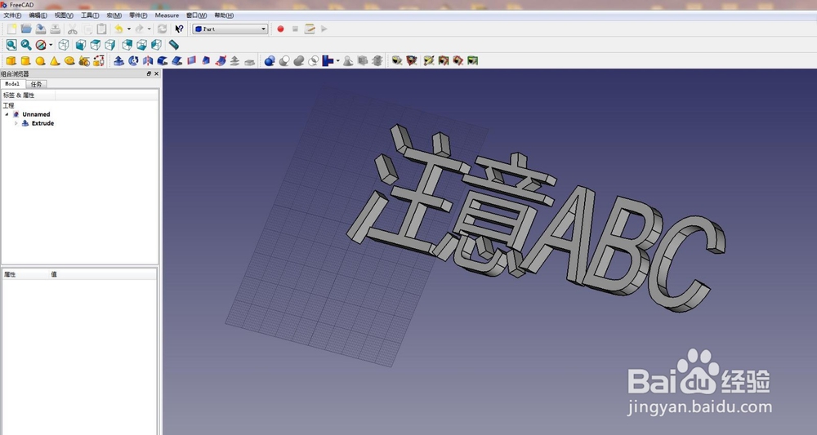Copy the selection
The image size is (817, 435).
[87, 29]
